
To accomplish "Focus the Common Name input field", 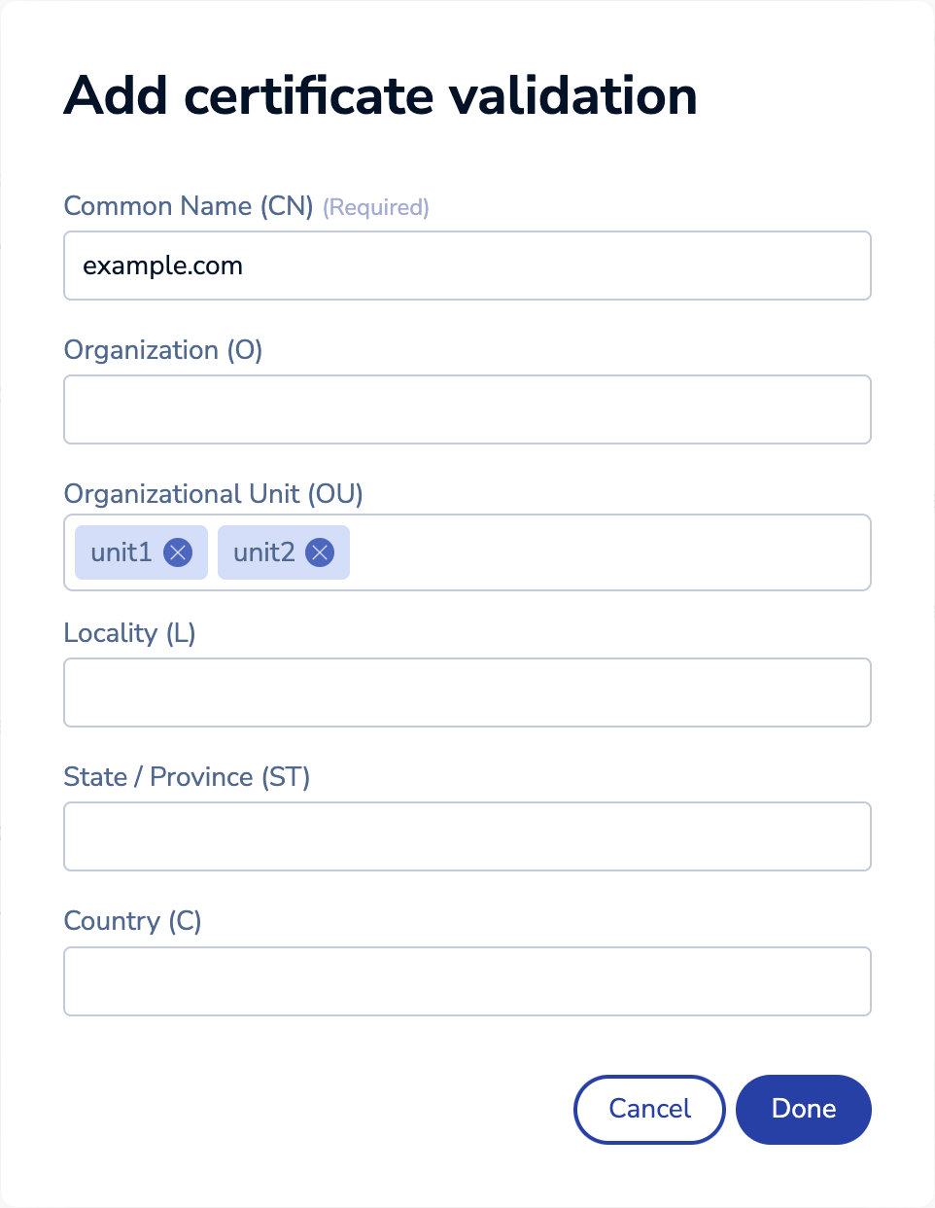I will point(467,266).
